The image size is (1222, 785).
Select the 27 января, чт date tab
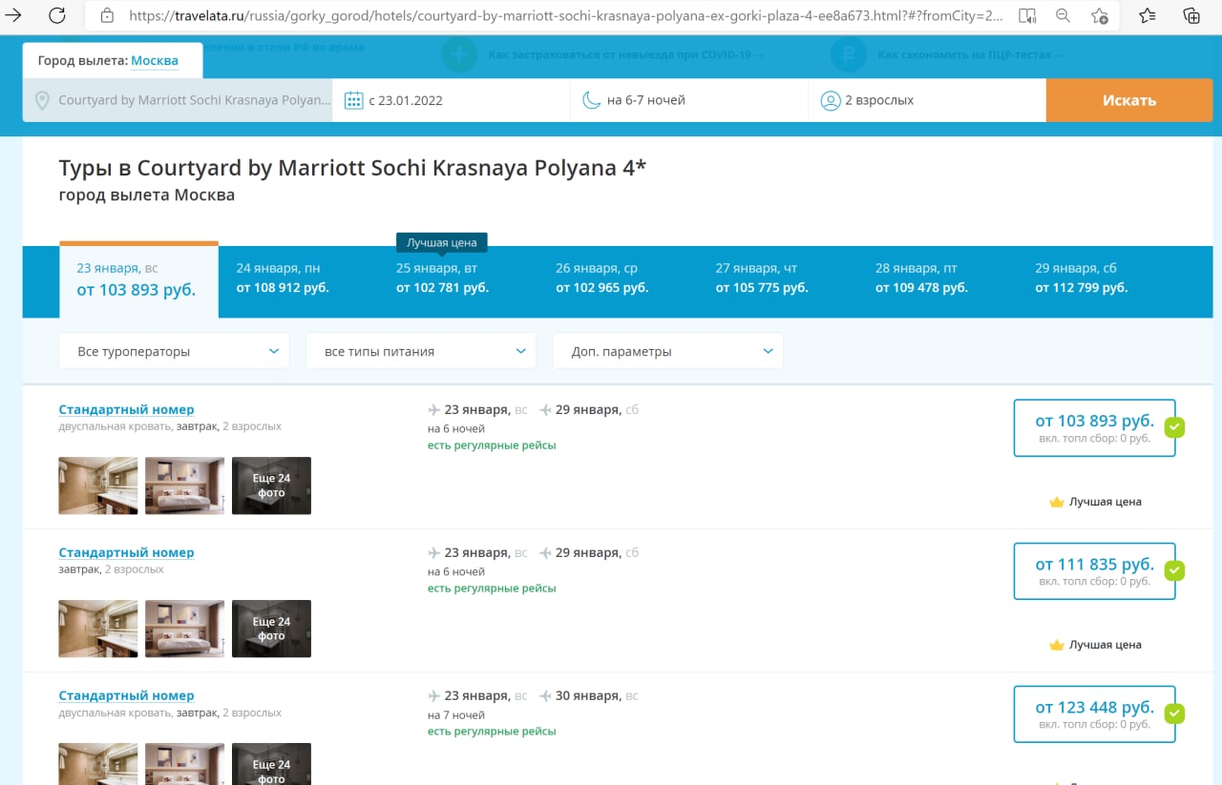(x=777, y=279)
